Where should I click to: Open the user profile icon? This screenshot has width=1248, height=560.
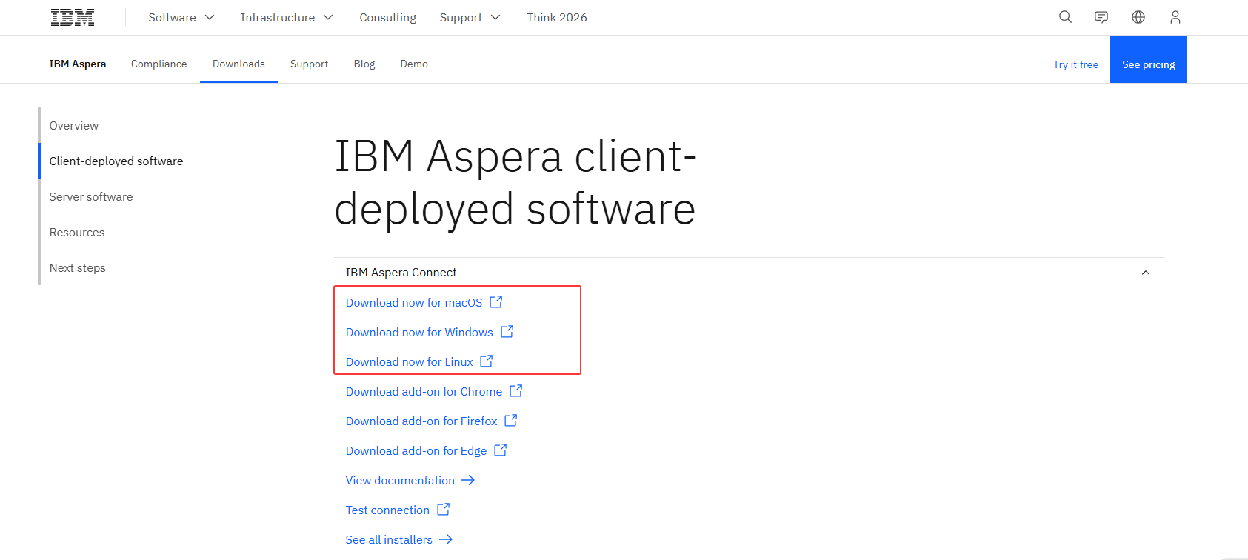click(1175, 17)
